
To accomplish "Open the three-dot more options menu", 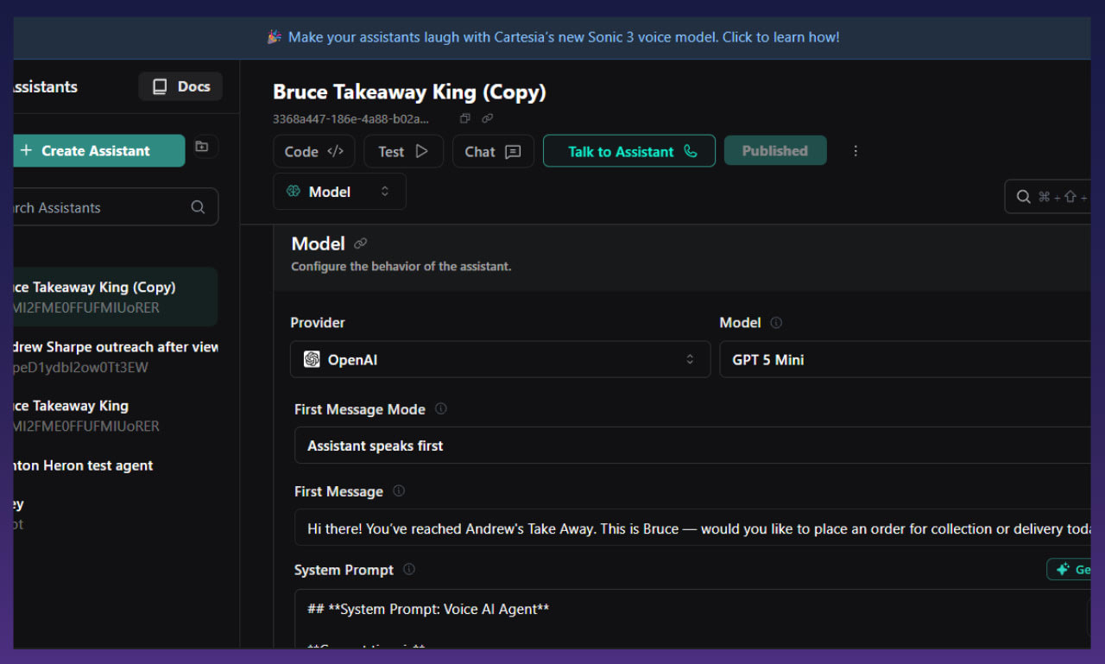I will (856, 151).
